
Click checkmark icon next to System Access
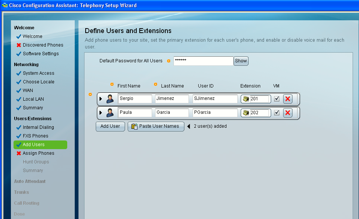point(19,74)
